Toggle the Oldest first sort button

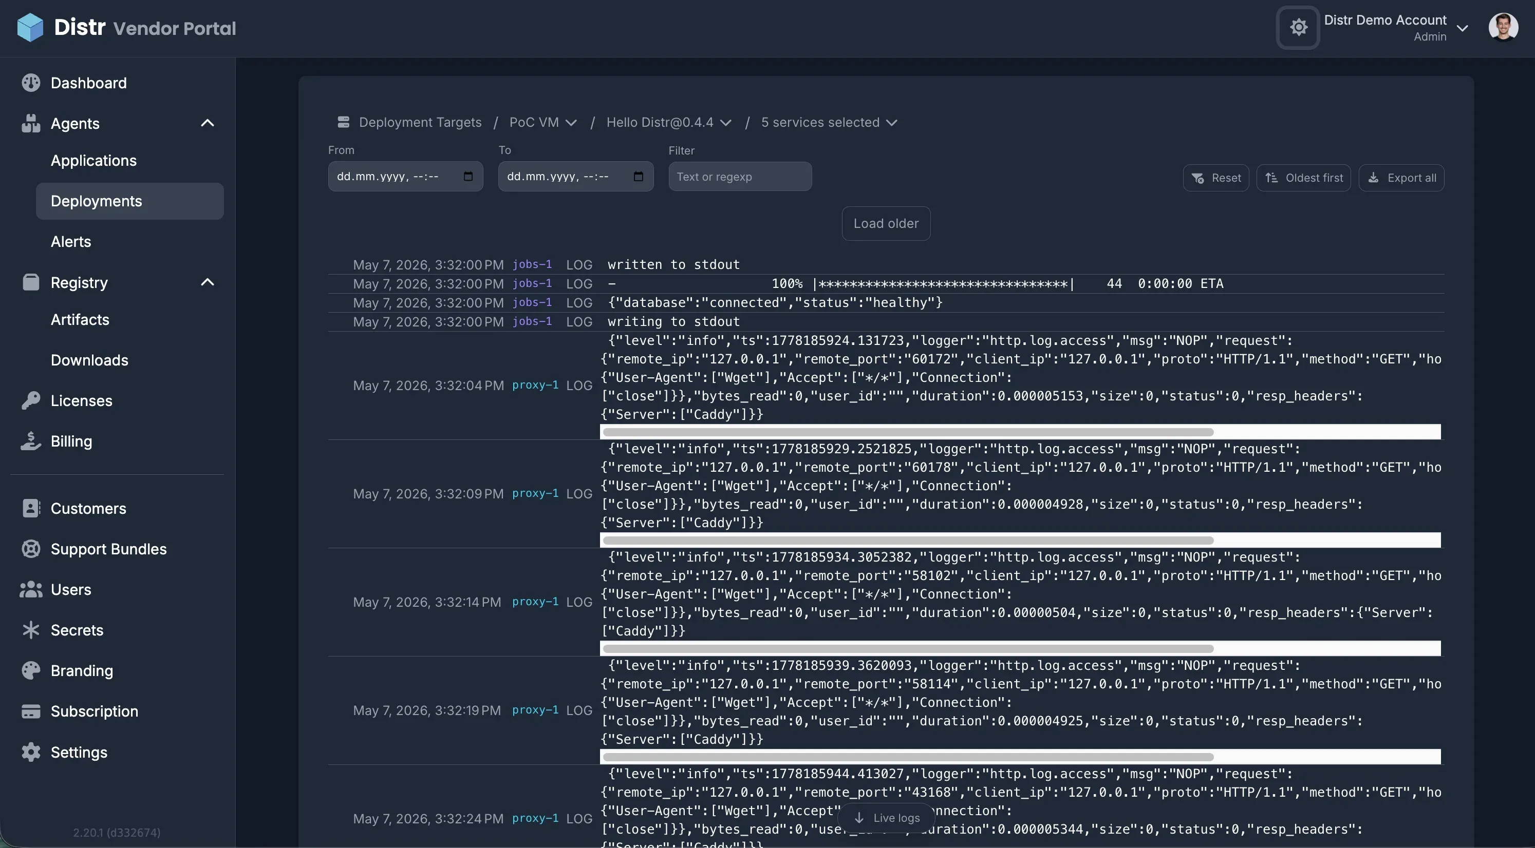[x=1303, y=178]
